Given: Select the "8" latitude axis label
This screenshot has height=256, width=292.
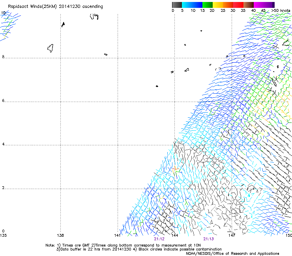Looking at the screenshot, I should coord(3,57).
